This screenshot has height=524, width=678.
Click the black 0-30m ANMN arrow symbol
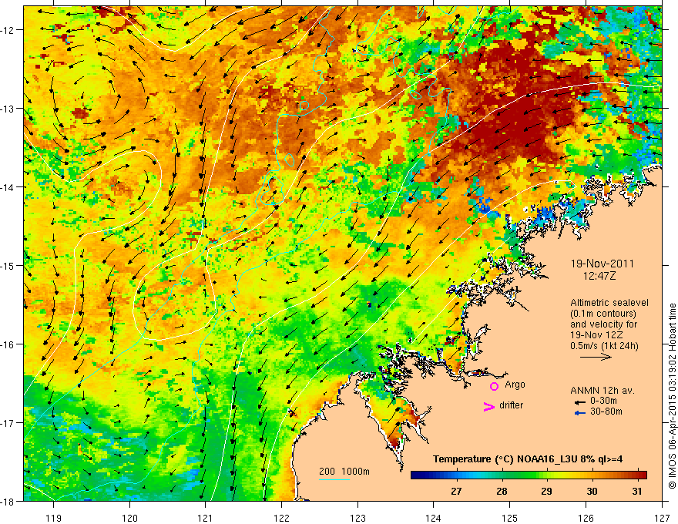click(580, 402)
